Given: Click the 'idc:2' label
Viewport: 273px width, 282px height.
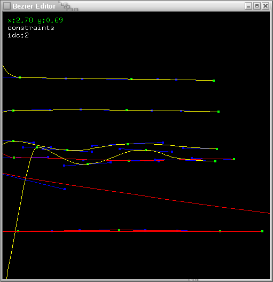Looking at the screenshot, I should click(x=18, y=35).
